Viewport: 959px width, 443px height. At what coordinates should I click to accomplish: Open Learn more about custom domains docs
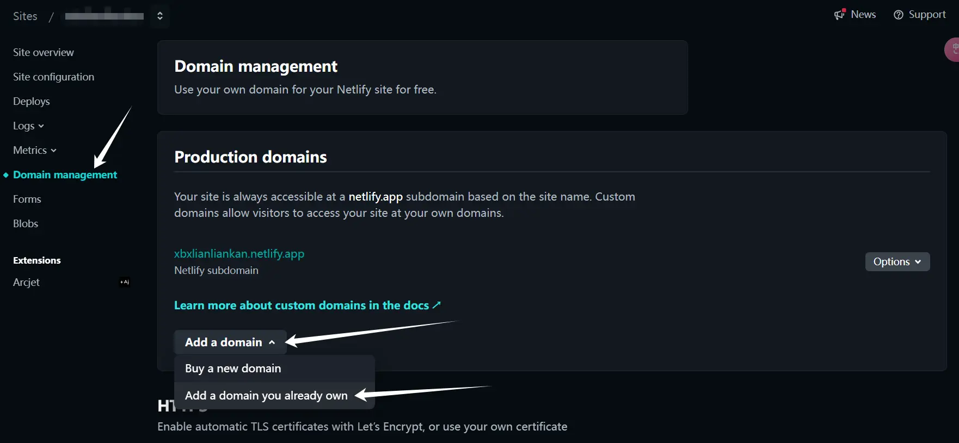pos(301,305)
